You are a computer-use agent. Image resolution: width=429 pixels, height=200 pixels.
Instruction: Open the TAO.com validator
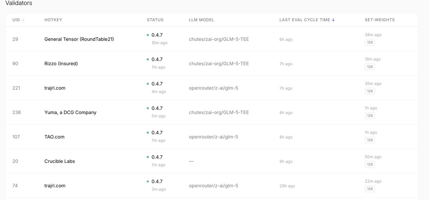54,137
